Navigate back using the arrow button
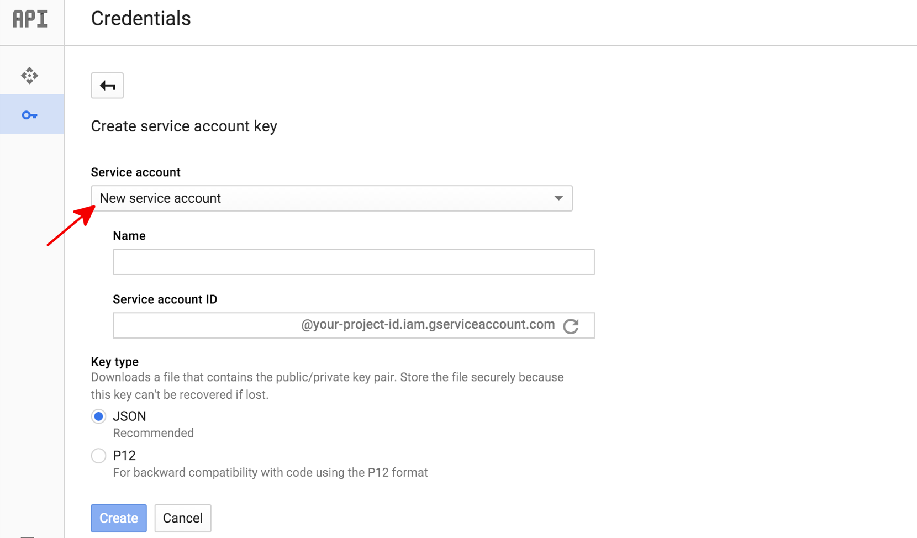 pos(107,86)
